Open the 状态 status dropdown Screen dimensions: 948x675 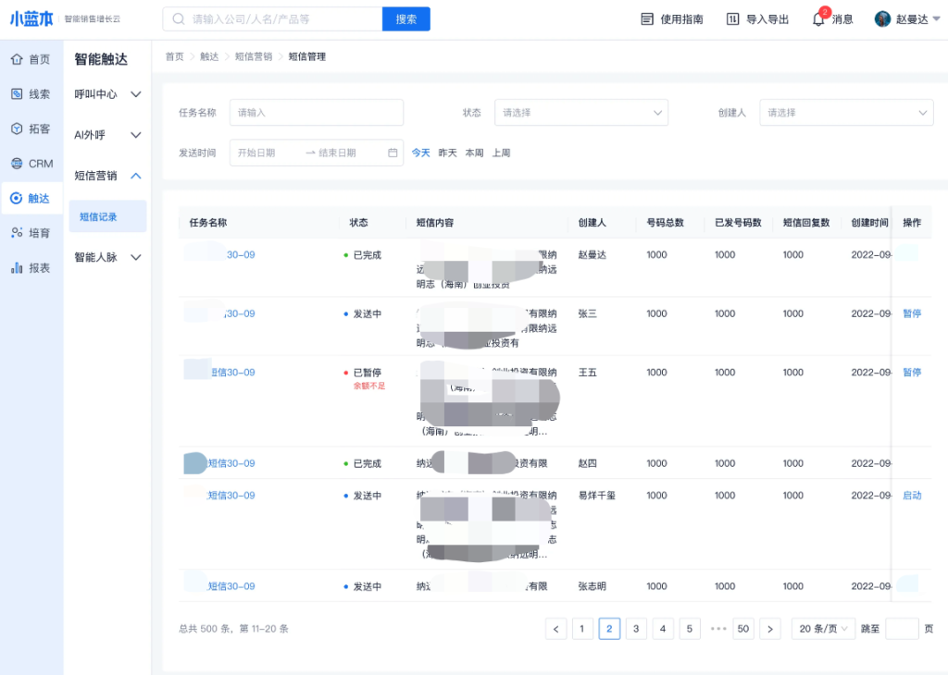[x=580, y=113]
